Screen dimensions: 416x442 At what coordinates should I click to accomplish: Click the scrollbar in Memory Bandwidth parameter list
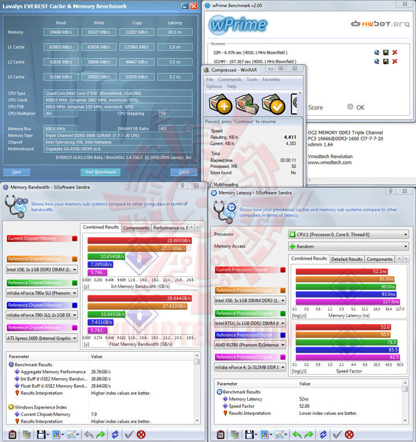(197, 388)
